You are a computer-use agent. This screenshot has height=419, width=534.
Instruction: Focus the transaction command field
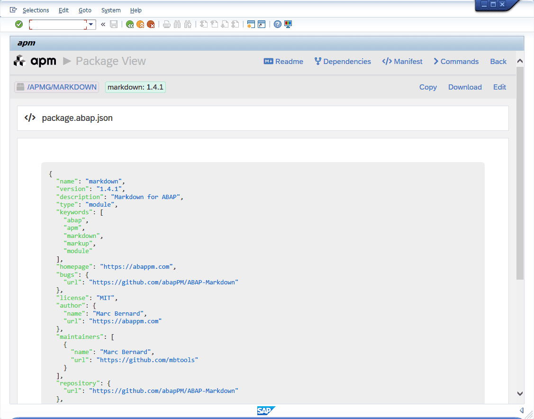click(x=58, y=25)
